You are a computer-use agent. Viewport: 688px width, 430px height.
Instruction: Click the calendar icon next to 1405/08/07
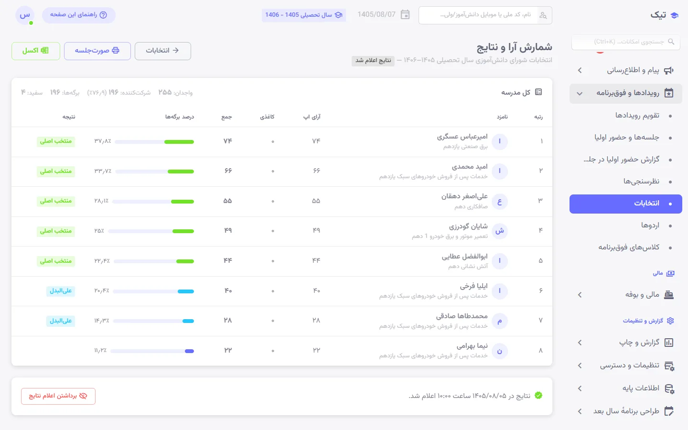[x=405, y=15]
